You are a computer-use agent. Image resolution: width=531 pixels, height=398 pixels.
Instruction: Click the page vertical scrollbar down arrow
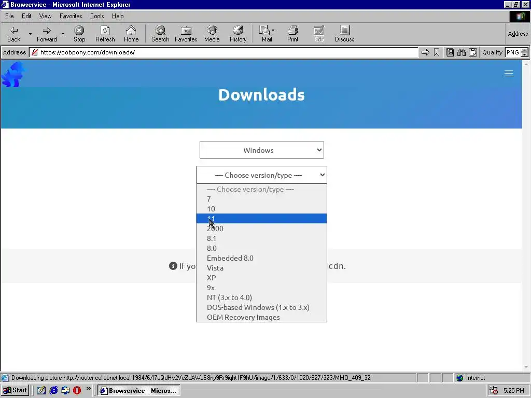526,367
